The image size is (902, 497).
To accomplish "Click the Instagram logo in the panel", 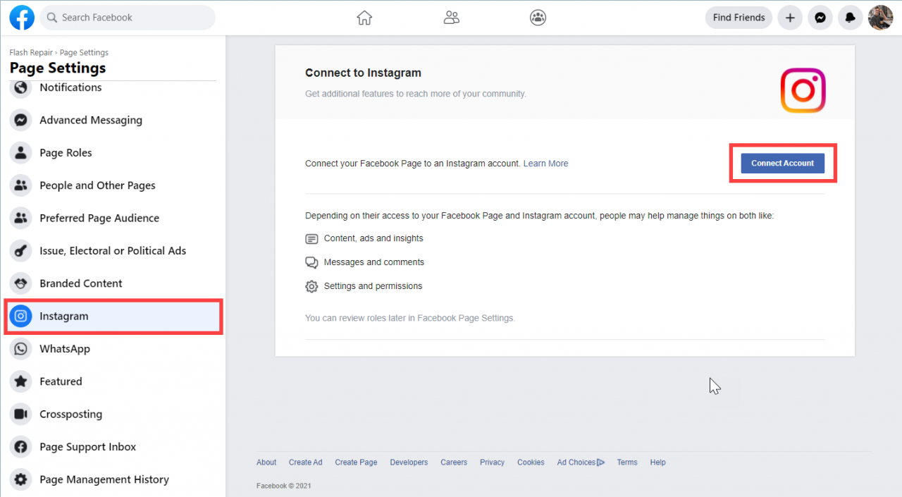I will (803, 90).
